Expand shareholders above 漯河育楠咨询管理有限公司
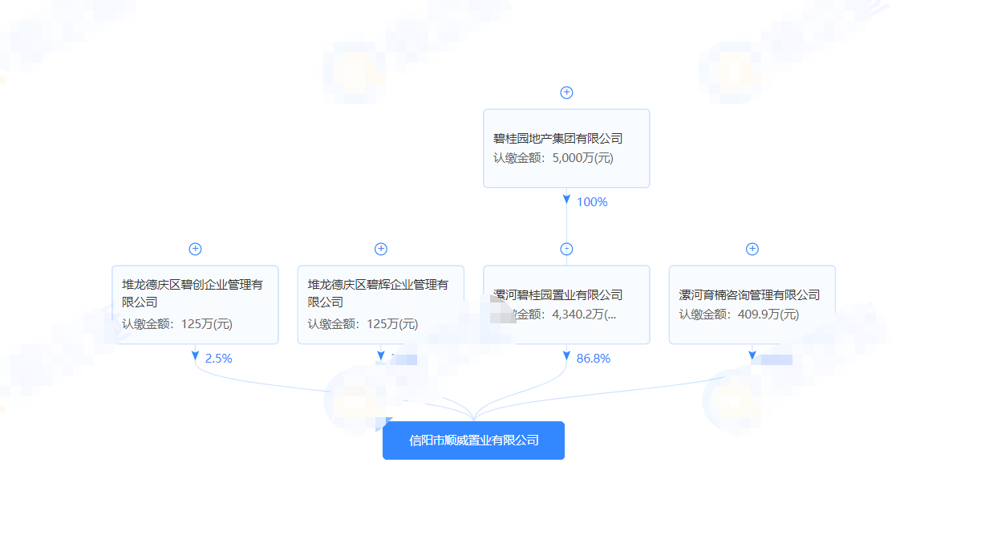Screen dimensions: 981x552 click(x=752, y=249)
